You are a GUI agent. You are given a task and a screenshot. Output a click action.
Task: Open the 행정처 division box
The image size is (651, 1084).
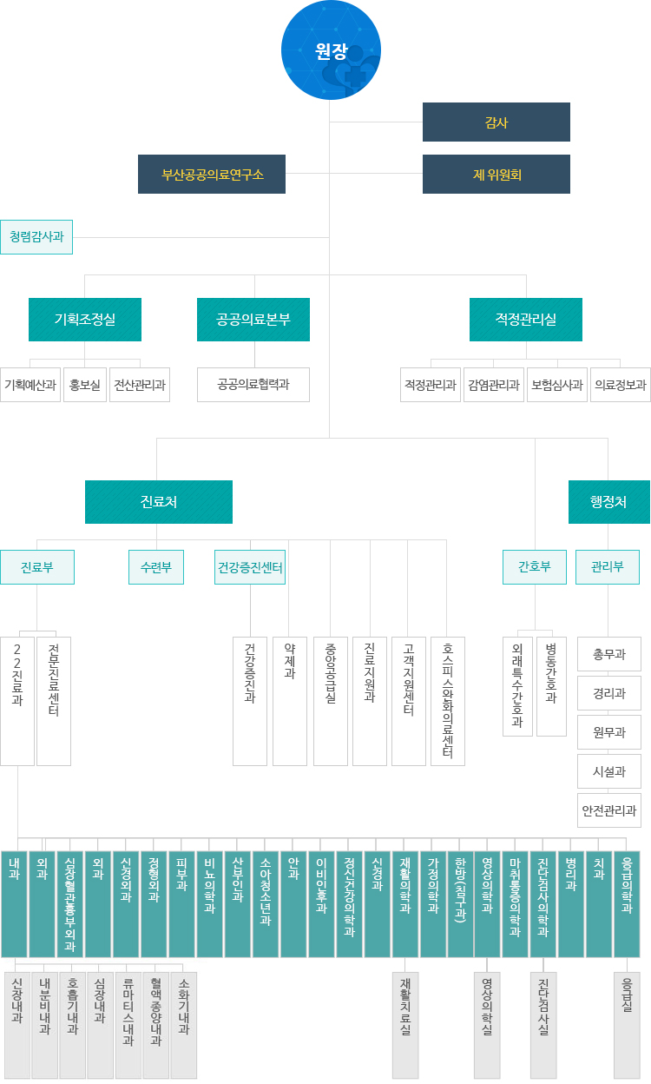coord(608,502)
